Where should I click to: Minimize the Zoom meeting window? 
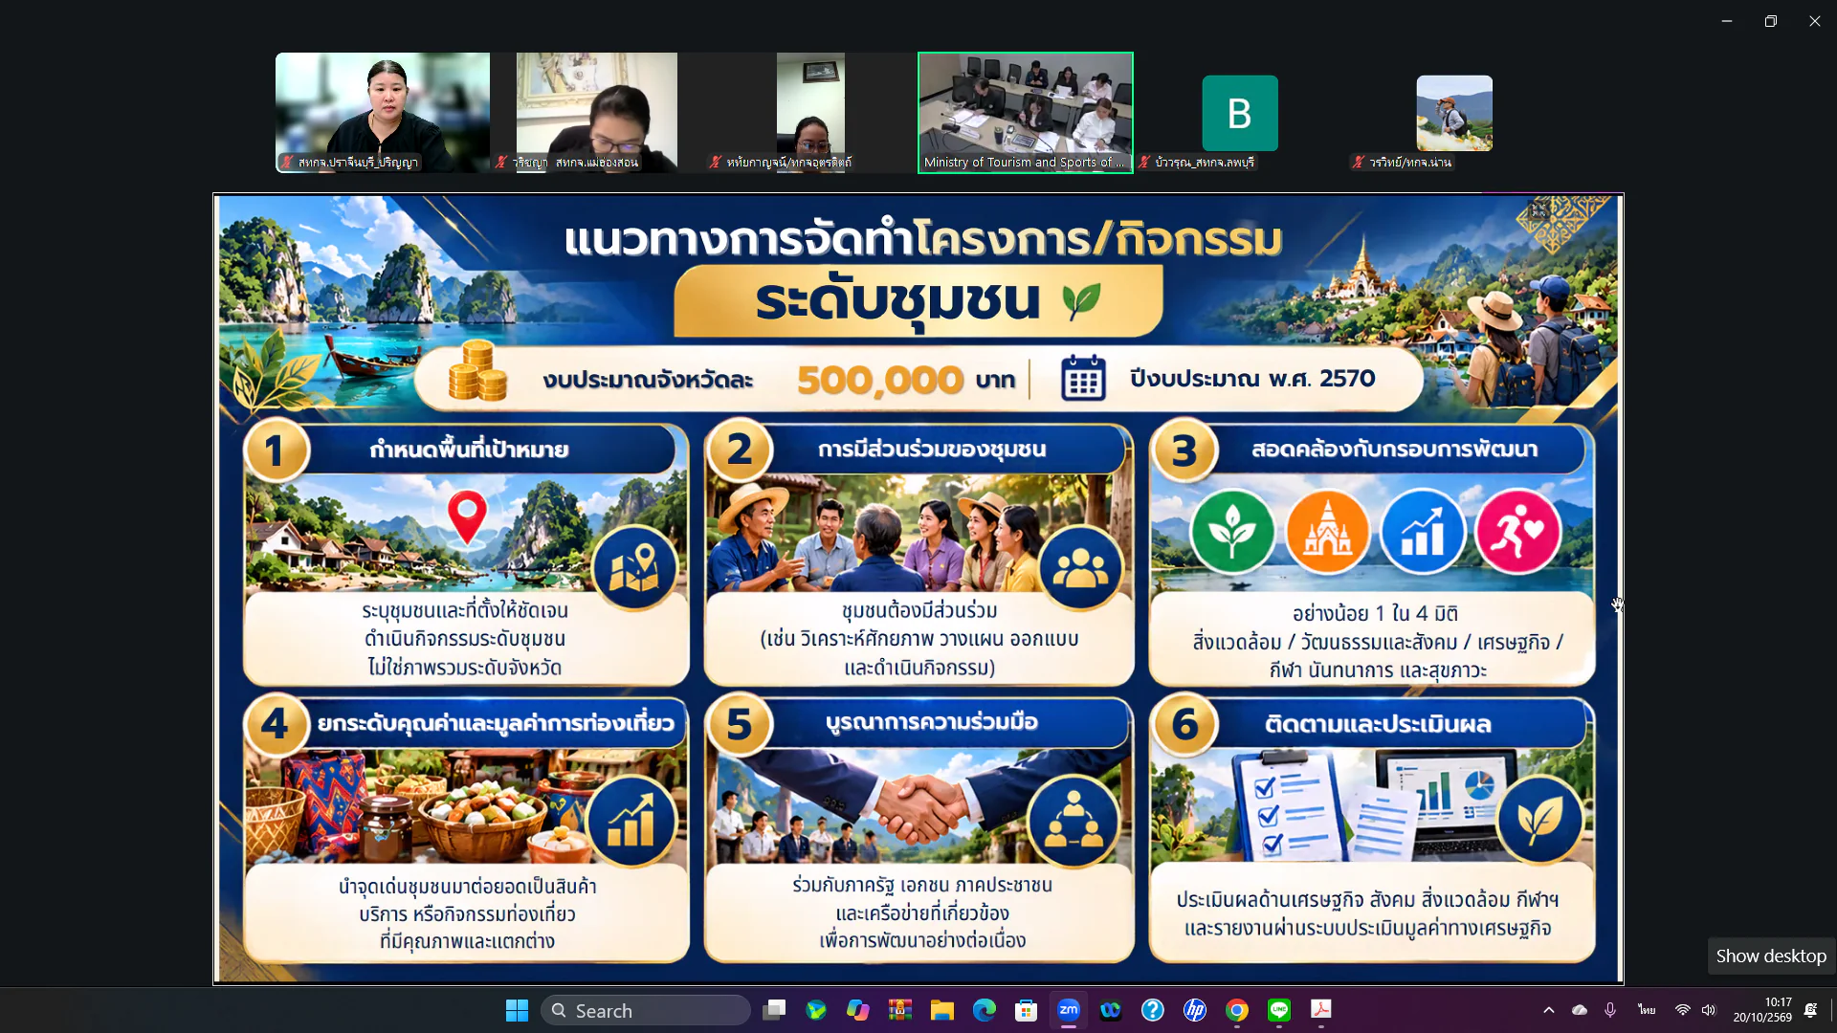tap(1727, 21)
